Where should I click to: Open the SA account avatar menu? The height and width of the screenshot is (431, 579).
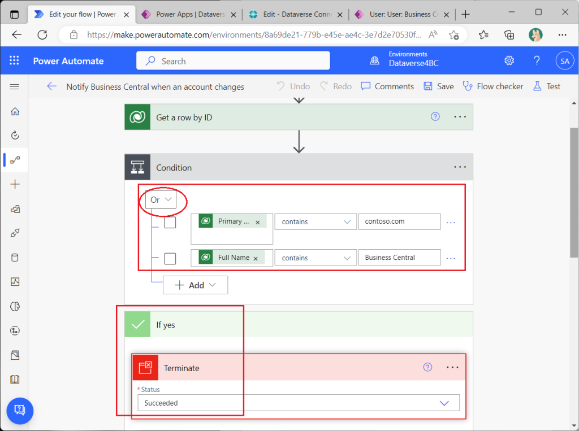pos(565,61)
